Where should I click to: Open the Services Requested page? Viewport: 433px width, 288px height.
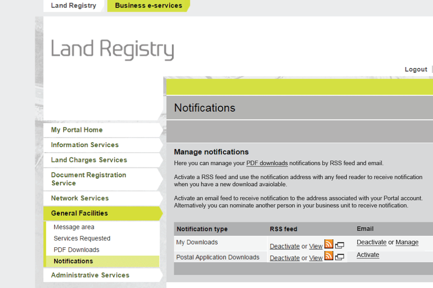82,238
